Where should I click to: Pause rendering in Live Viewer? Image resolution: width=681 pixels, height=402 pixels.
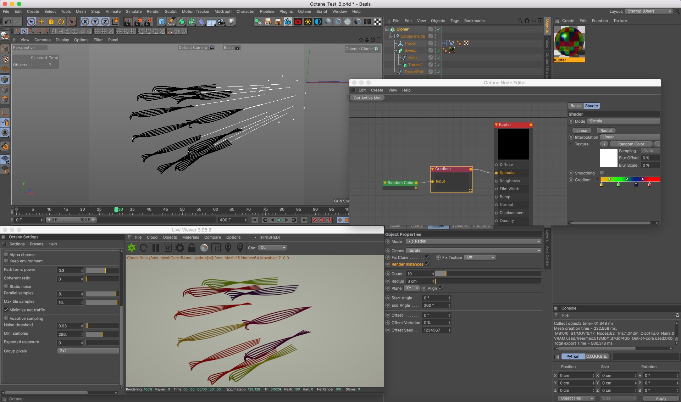pos(155,248)
